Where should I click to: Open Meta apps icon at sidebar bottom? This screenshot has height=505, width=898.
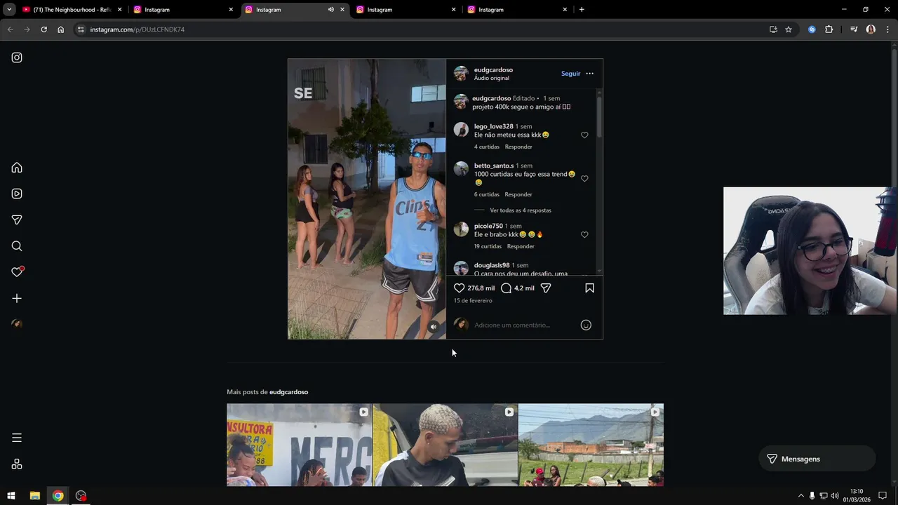(17, 464)
